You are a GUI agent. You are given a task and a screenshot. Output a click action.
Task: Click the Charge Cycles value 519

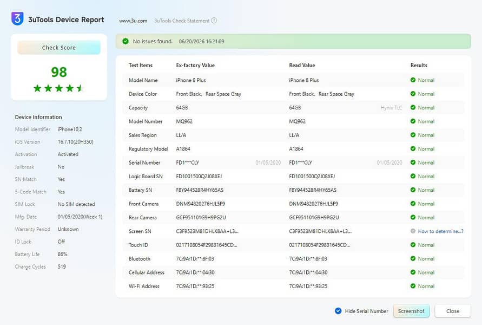click(62, 266)
